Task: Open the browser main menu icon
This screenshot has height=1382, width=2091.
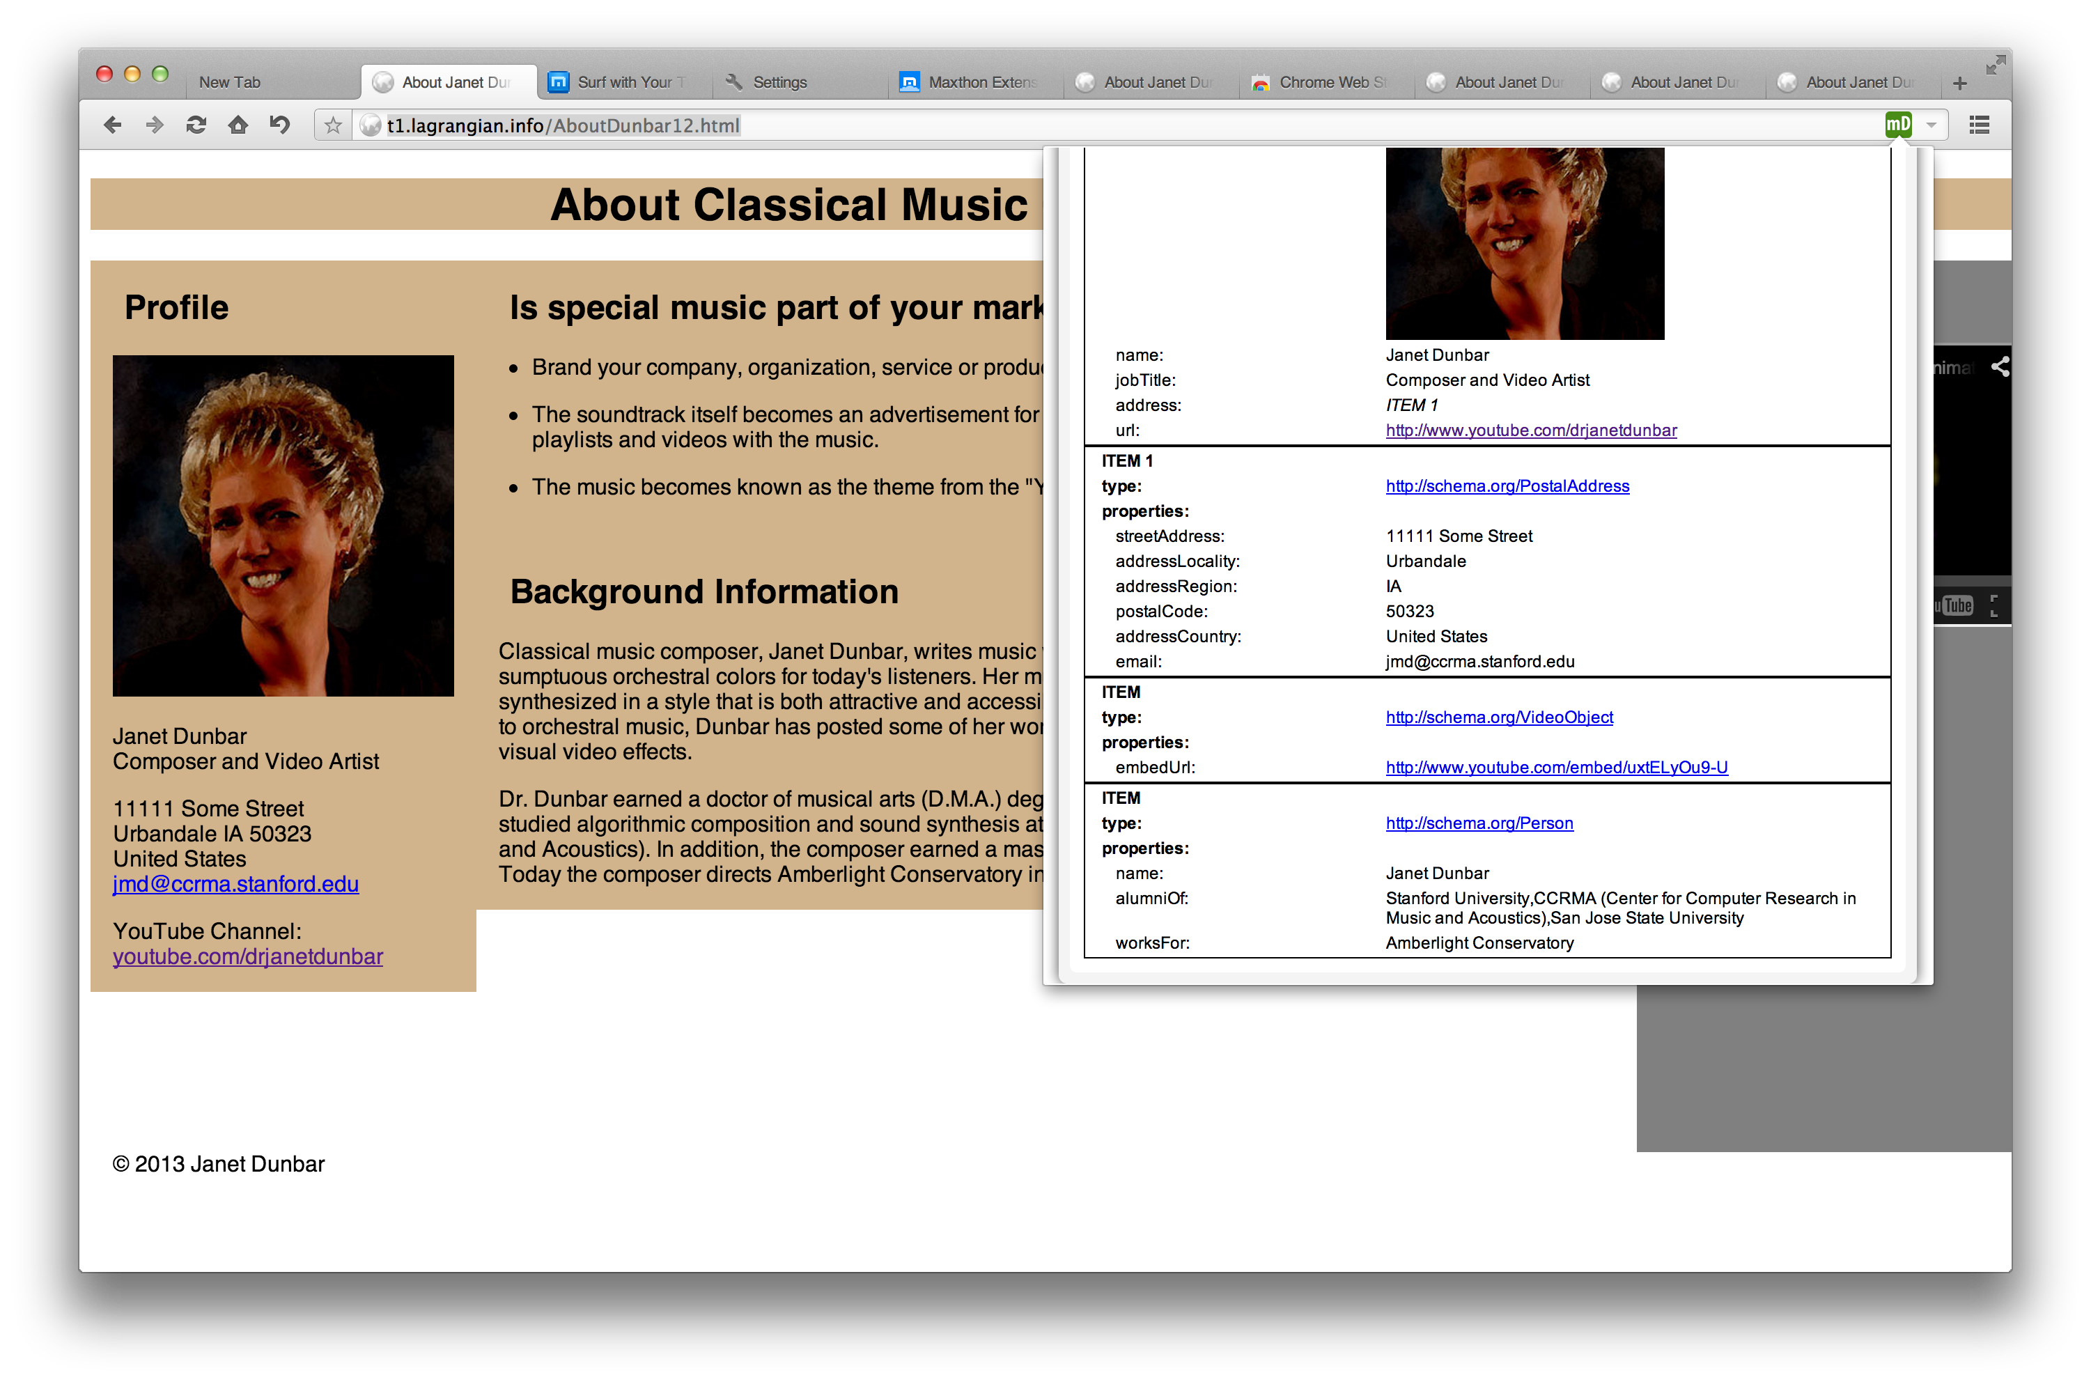Action: 1979,125
